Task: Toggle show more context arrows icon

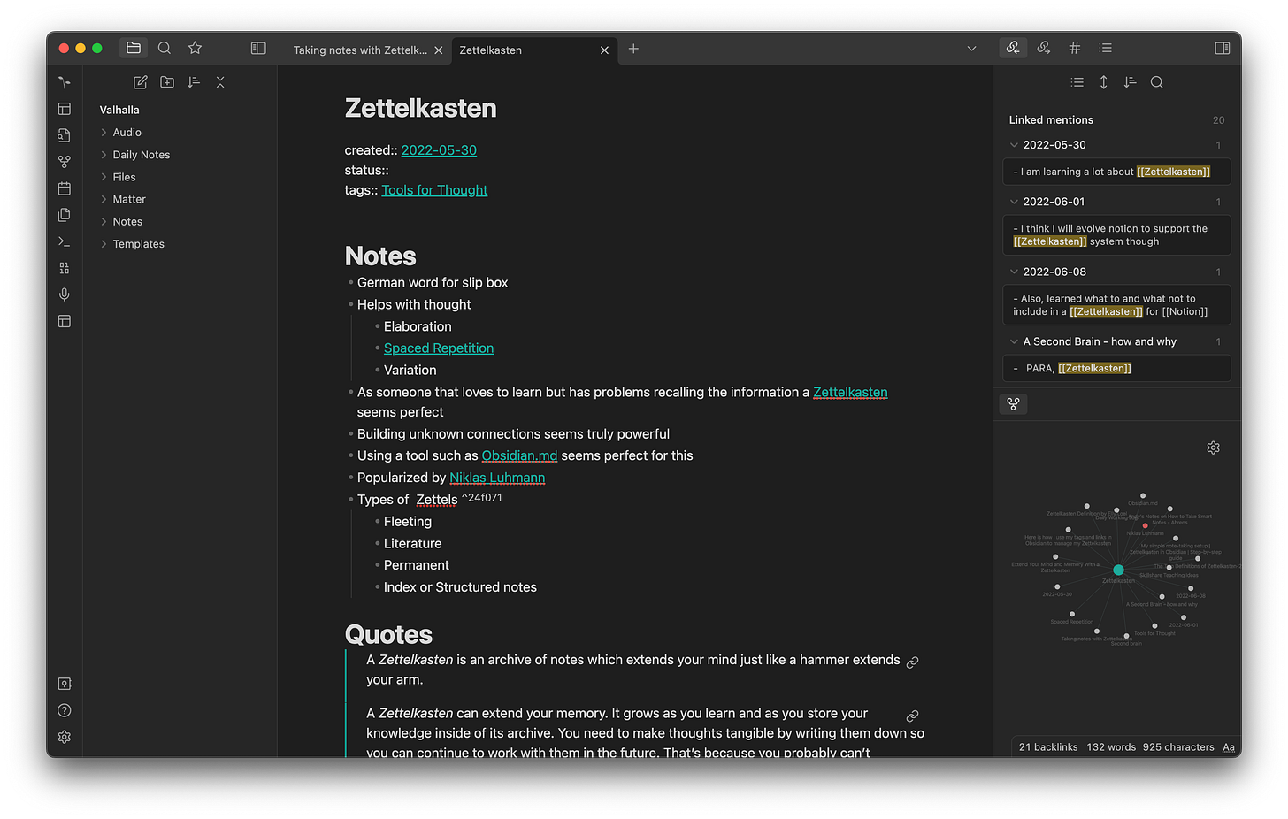Action: [1104, 82]
